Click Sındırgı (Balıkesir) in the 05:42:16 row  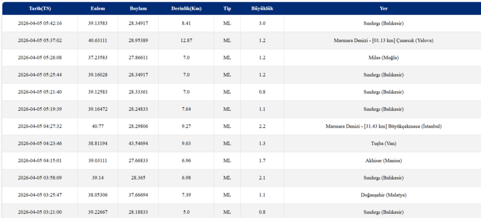click(x=384, y=23)
